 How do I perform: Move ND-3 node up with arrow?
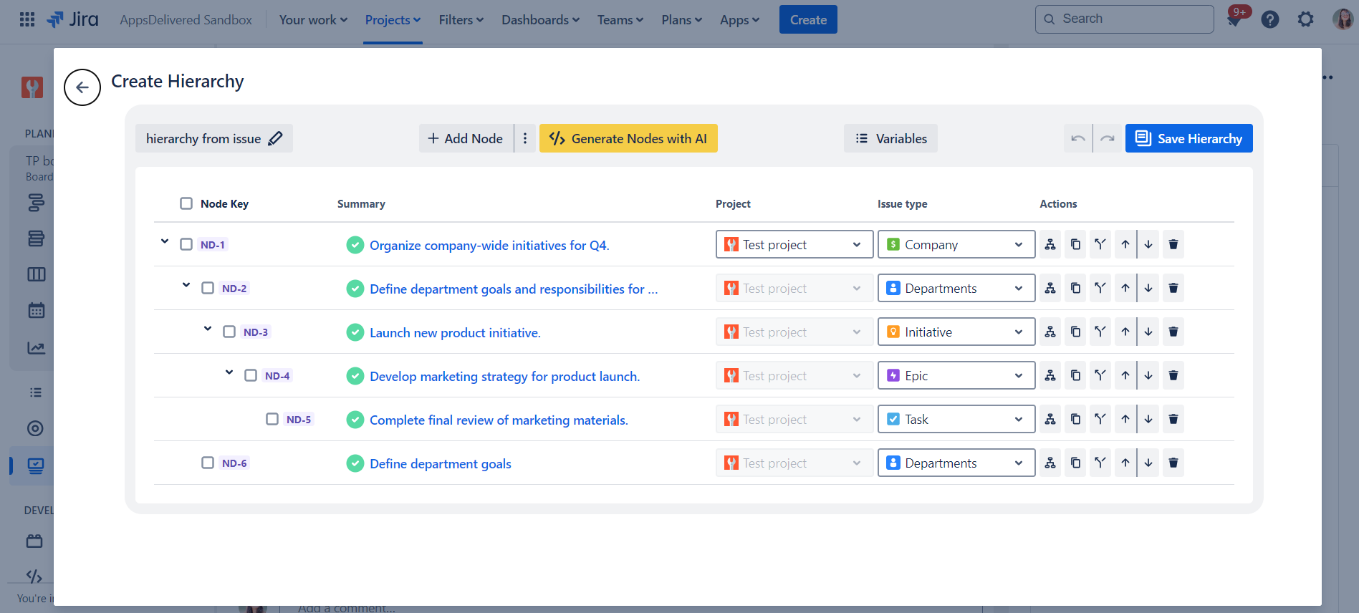(1125, 332)
